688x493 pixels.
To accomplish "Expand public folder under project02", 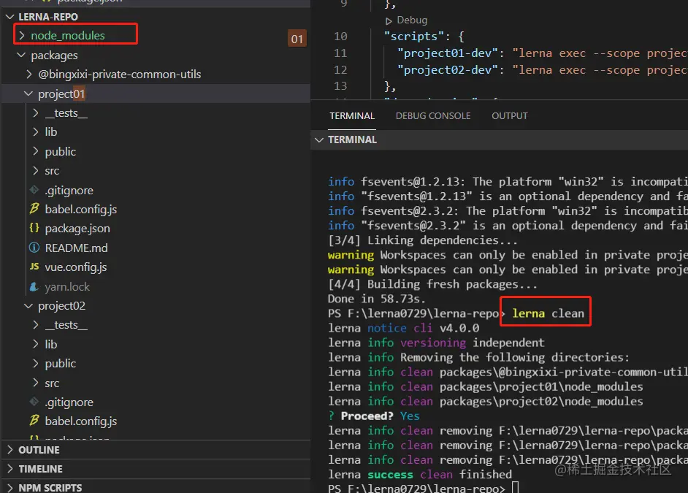I will [36, 363].
